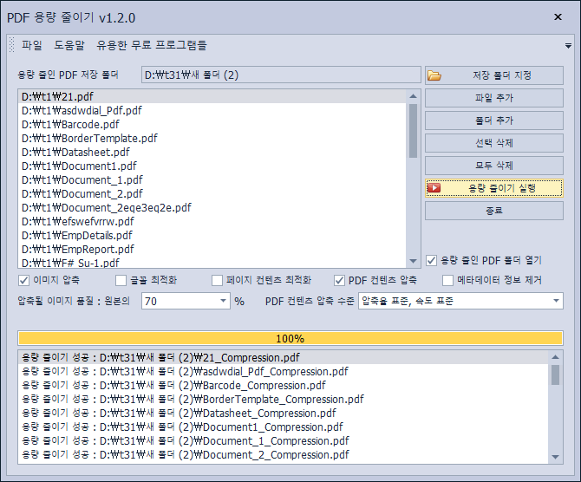Open the 파일 menu

pyautogui.click(x=32, y=45)
